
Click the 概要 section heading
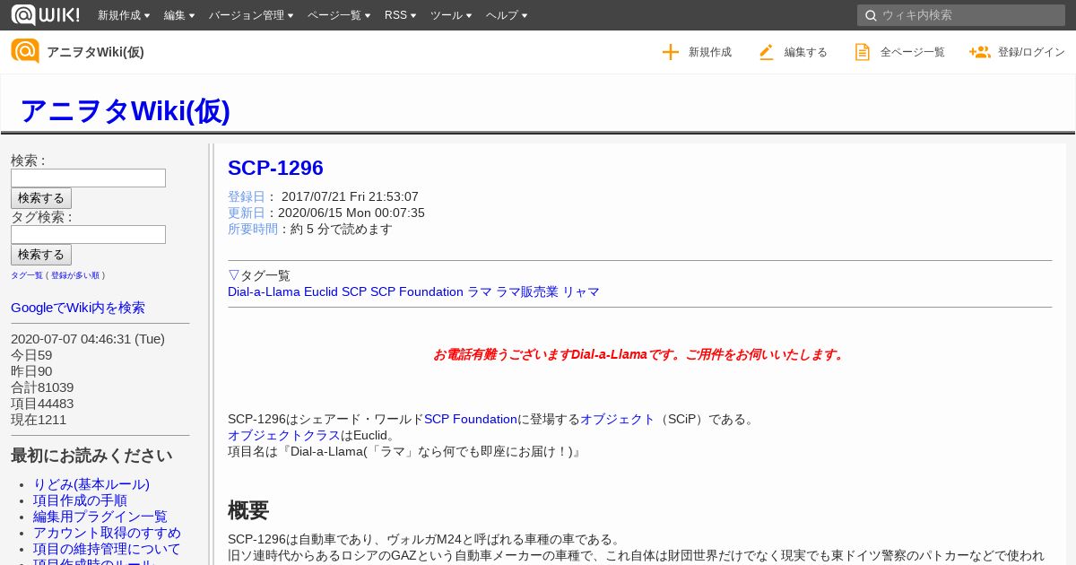click(248, 510)
